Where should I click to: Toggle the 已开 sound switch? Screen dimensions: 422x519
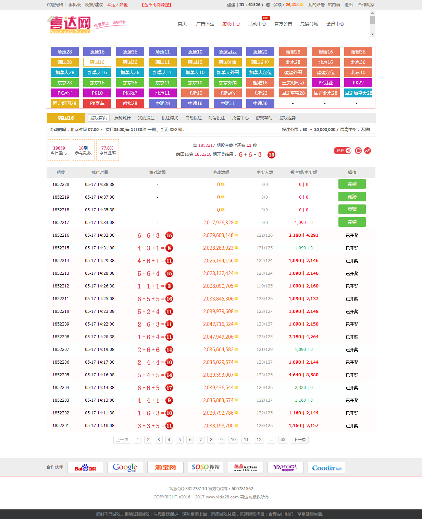342,151
